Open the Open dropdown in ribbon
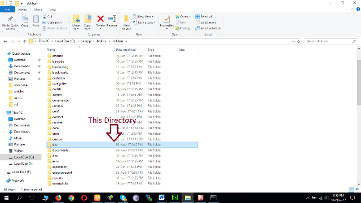This screenshot has width=361, height=203. click(x=183, y=16)
